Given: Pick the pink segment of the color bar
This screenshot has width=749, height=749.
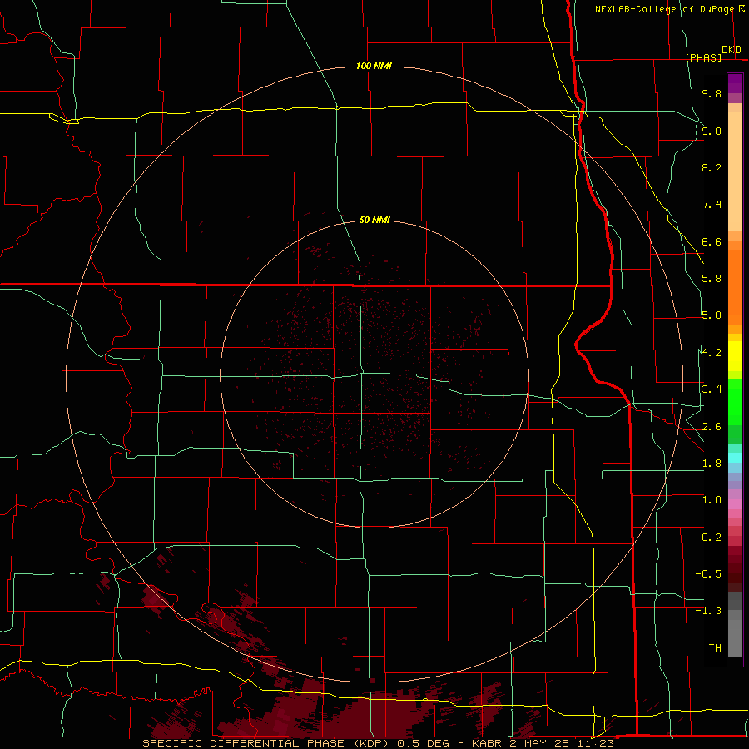Looking at the screenshot, I should tap(735, 504).
